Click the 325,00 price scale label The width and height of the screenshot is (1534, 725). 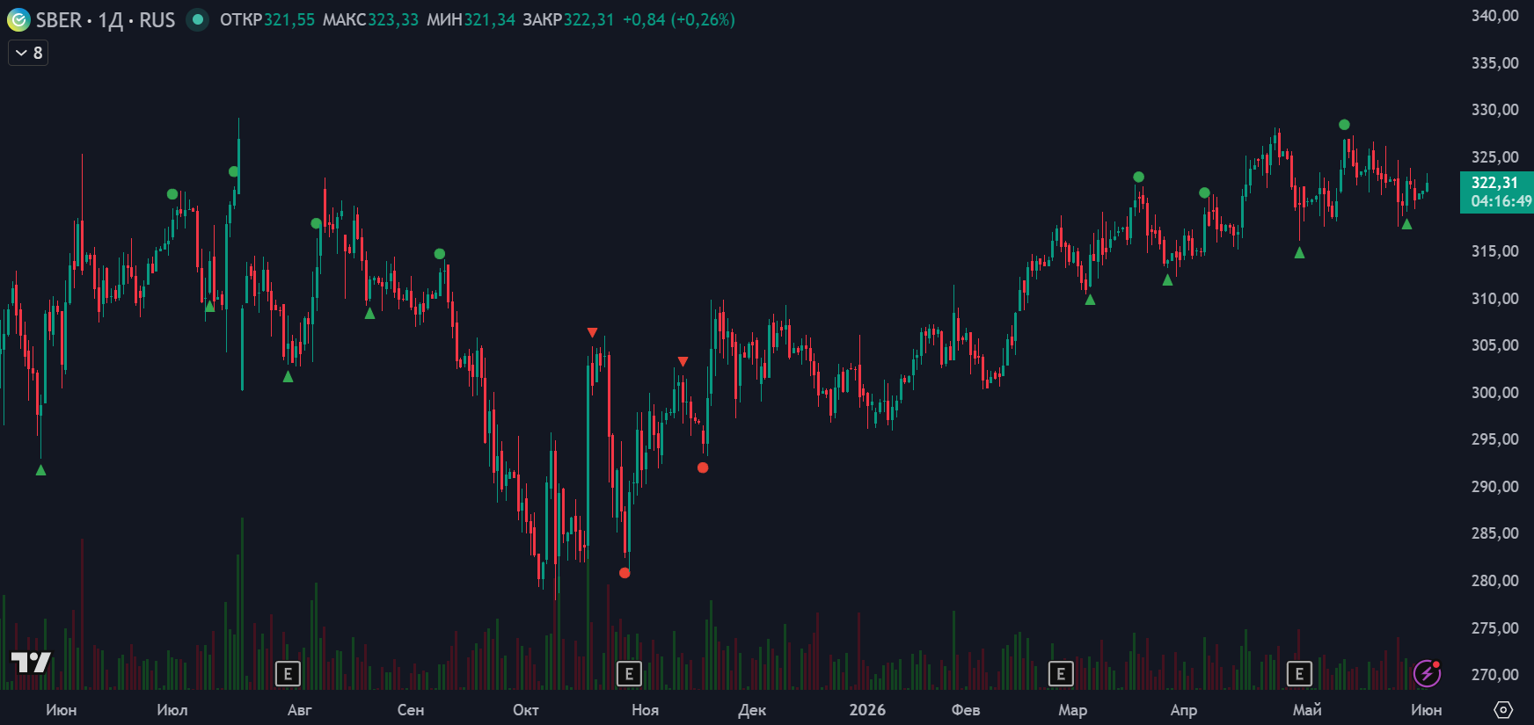[1494, 157]
